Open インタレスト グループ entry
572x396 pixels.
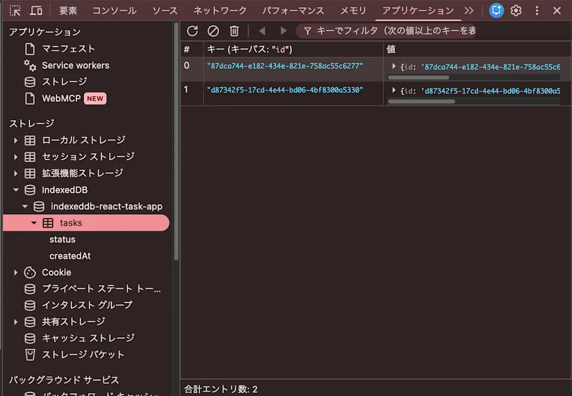(87, 305)
